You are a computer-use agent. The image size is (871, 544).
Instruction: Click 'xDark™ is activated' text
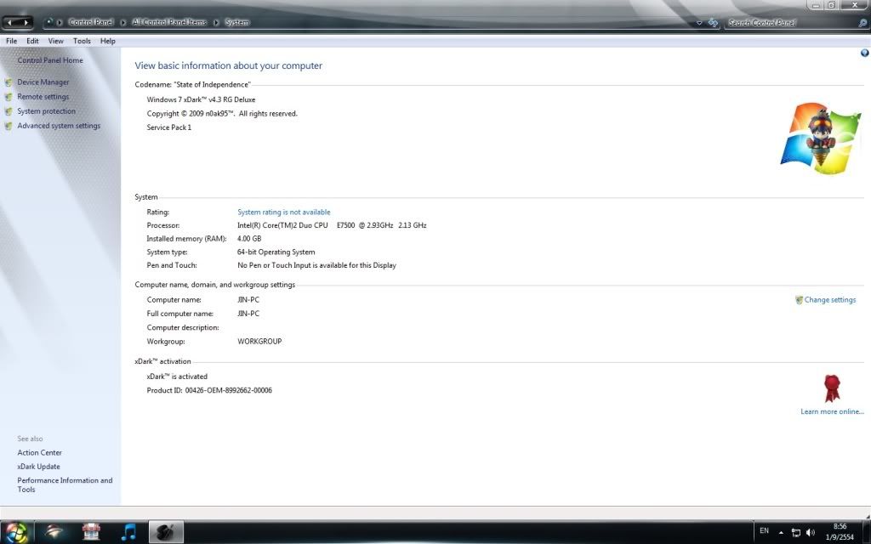click(177, 377)
